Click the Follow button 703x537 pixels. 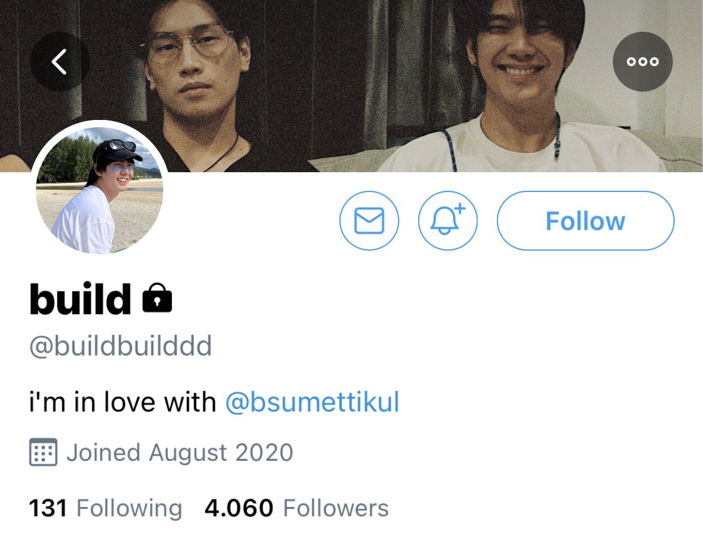point(586,220)
